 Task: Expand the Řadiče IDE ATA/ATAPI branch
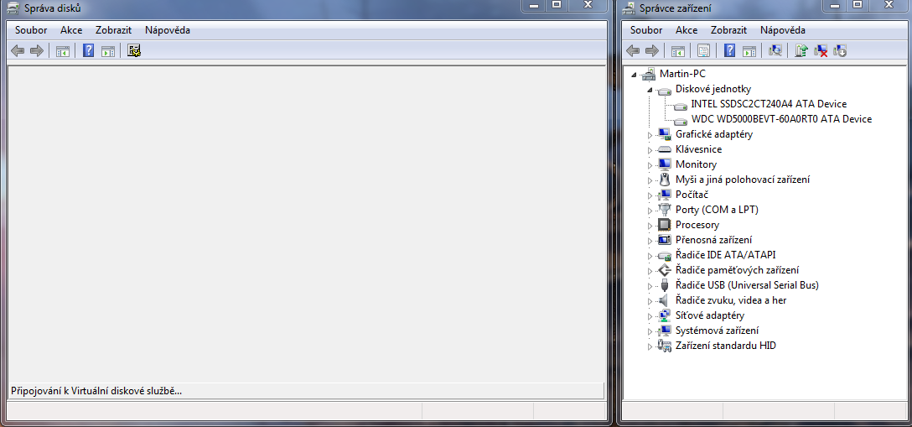click(650, 255)
